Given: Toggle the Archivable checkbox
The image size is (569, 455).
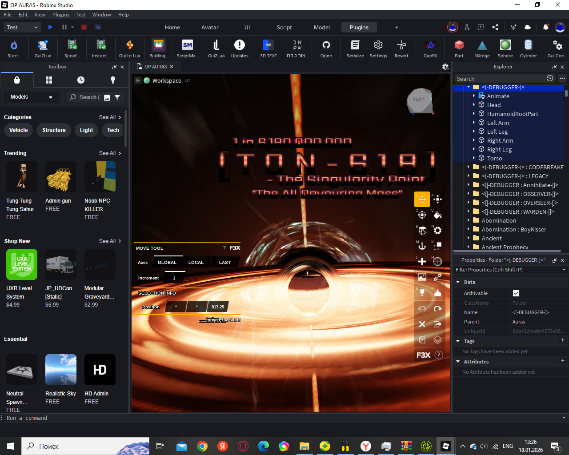Looking at the screenshot, I should [x=516, y=293].
